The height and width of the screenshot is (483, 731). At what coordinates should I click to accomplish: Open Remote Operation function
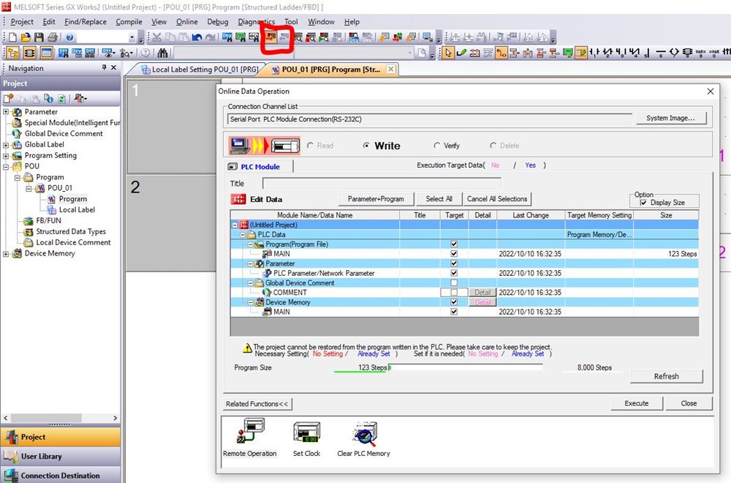[x=250, y=438]
